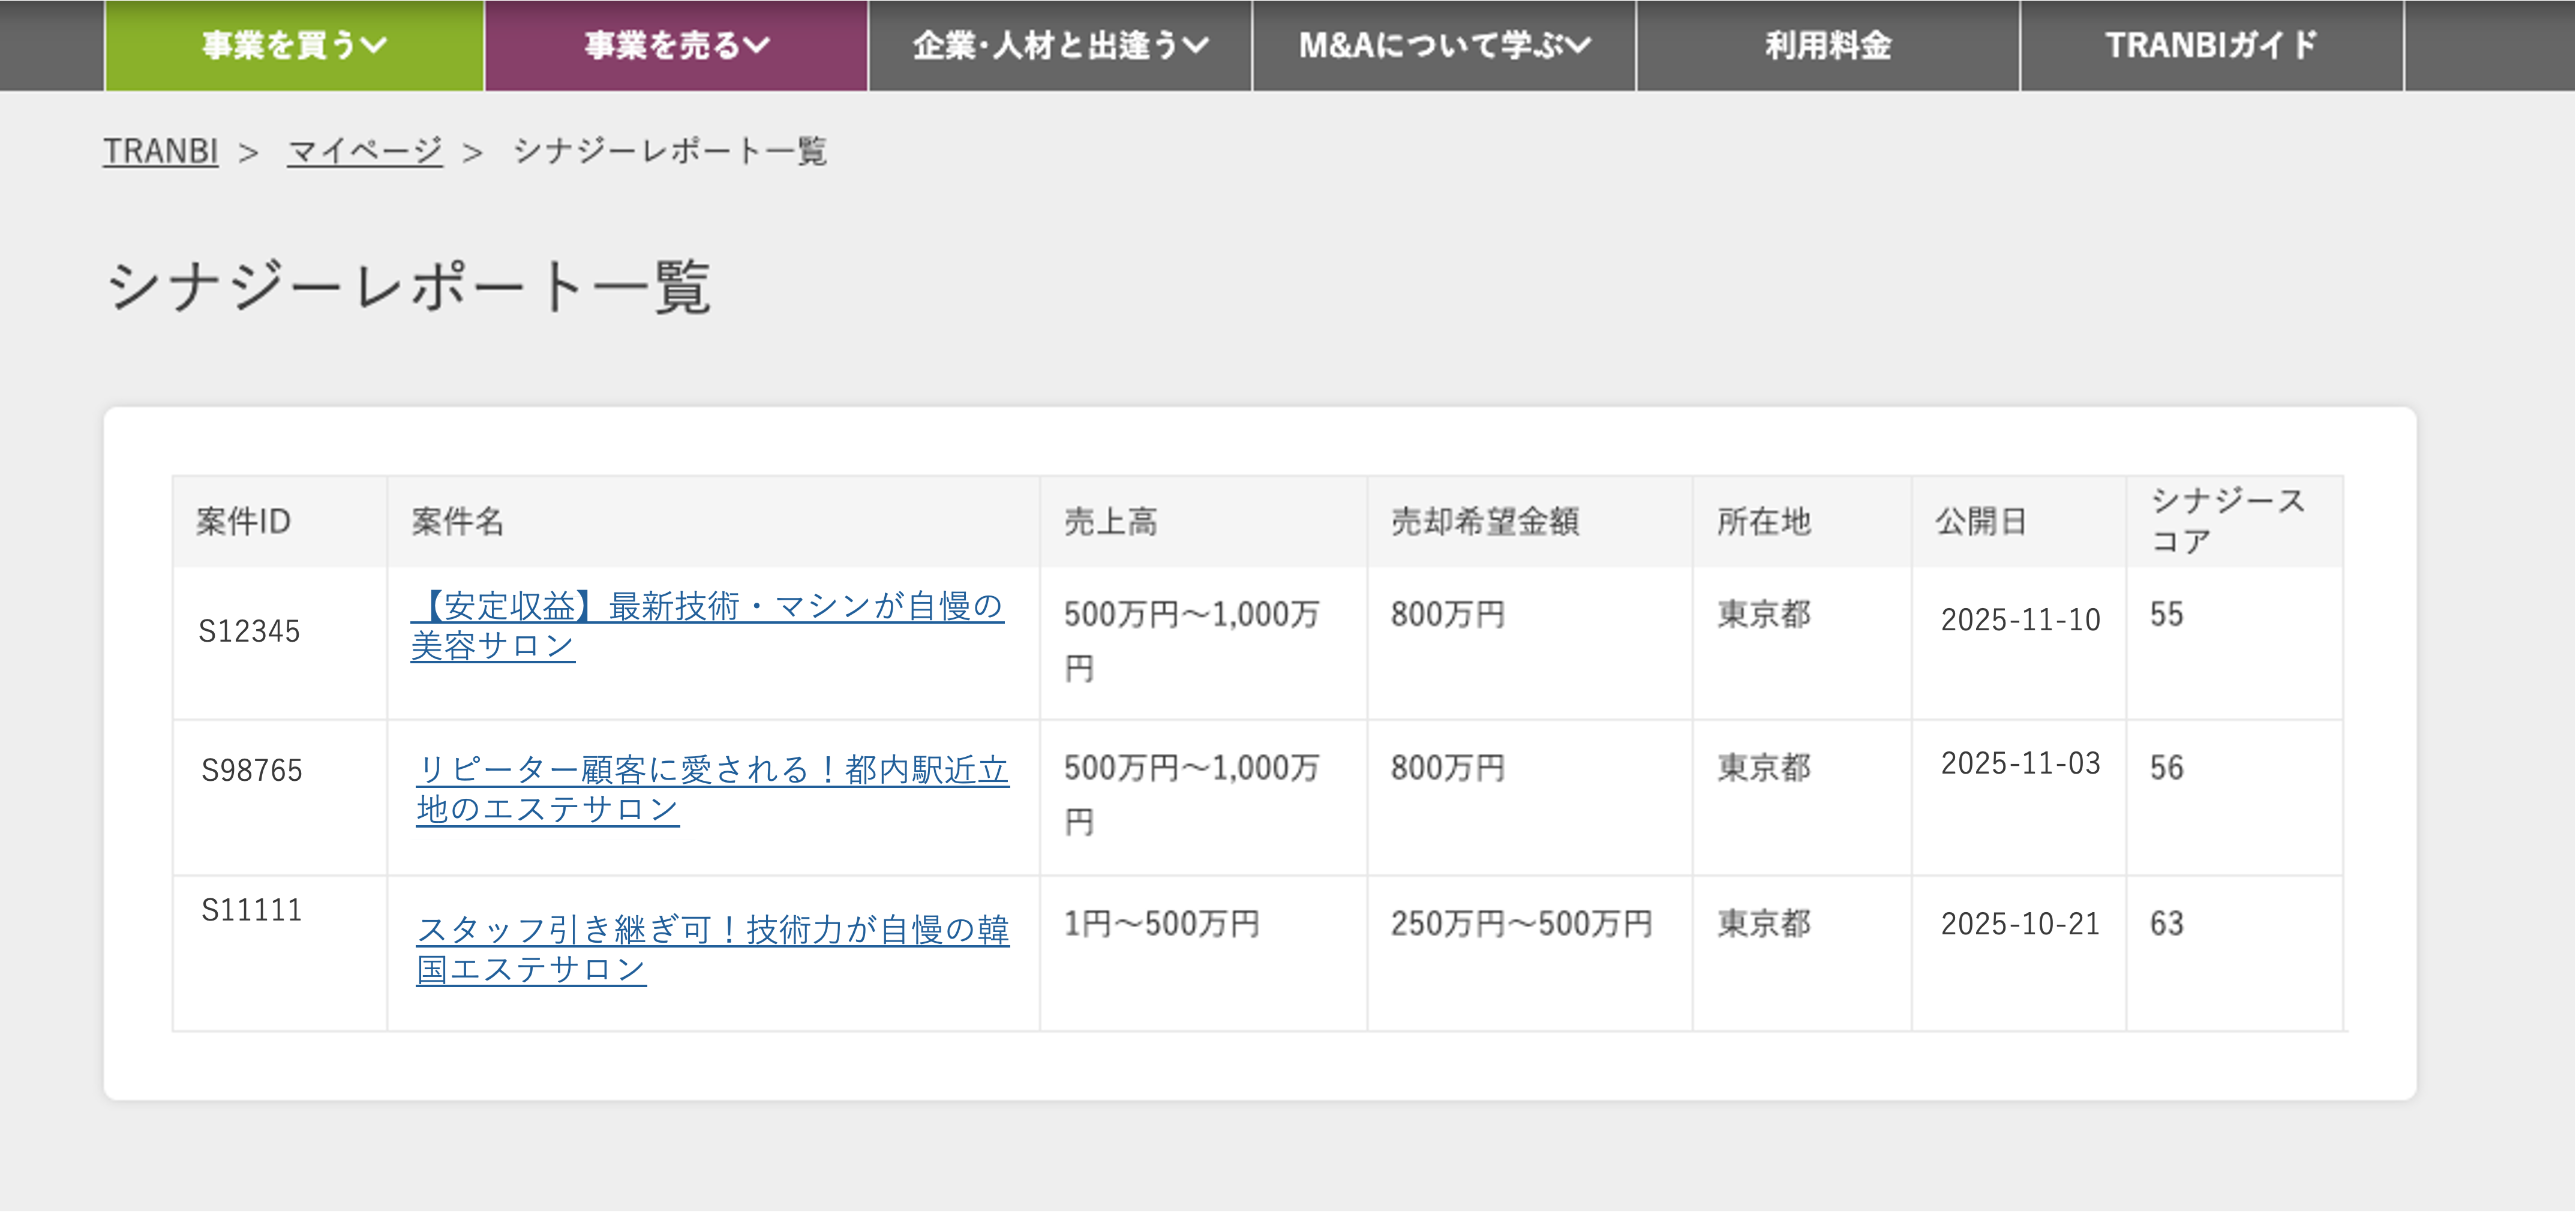Select the S12345 case ID cell
The image size is (2576, 1212).
tap(249, 631)
